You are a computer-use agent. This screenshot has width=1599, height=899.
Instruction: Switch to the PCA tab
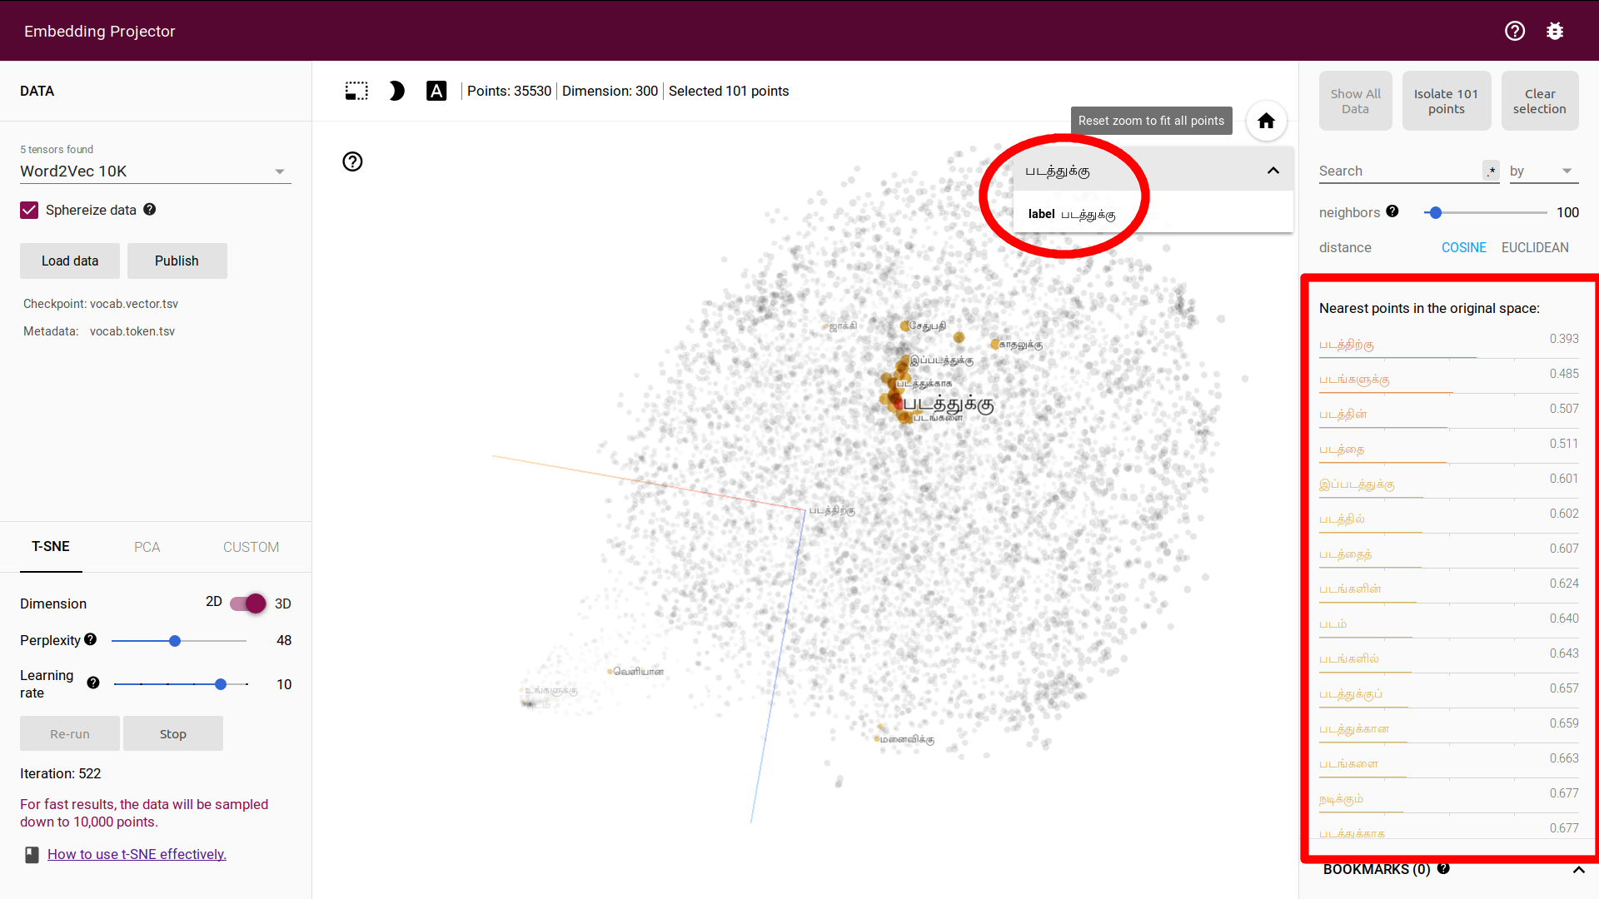tap(147, 547)
